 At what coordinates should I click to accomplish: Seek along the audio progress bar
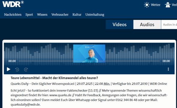(x=89, y=61)
